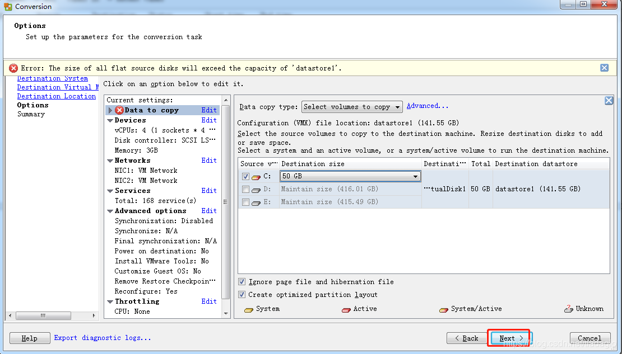Select the Install VMware Tools: No row
Screen dimensions: 622x354
(x=162, y=261)
